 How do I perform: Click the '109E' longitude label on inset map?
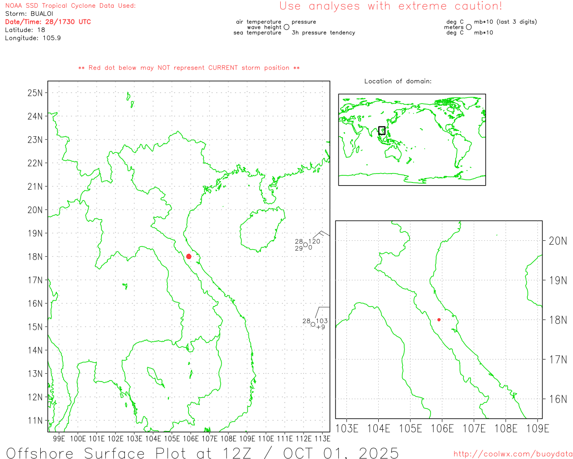coord(537,429)
